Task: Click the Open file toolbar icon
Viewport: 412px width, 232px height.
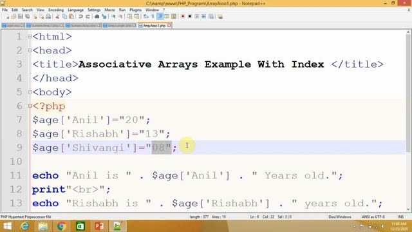Action: [x=14, y=17]
